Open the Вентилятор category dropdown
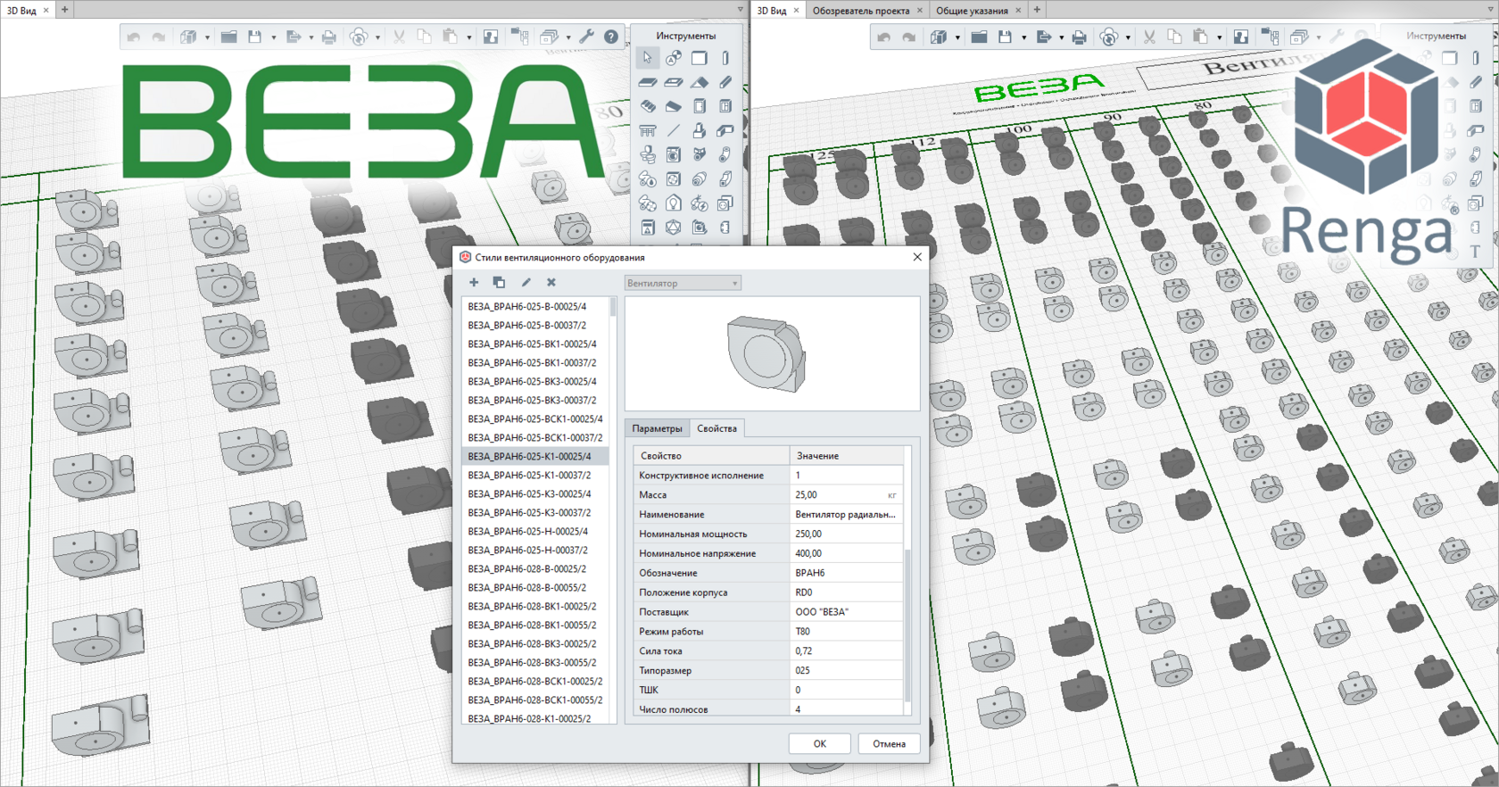The image size is (1499, 787). pos(683,283)
